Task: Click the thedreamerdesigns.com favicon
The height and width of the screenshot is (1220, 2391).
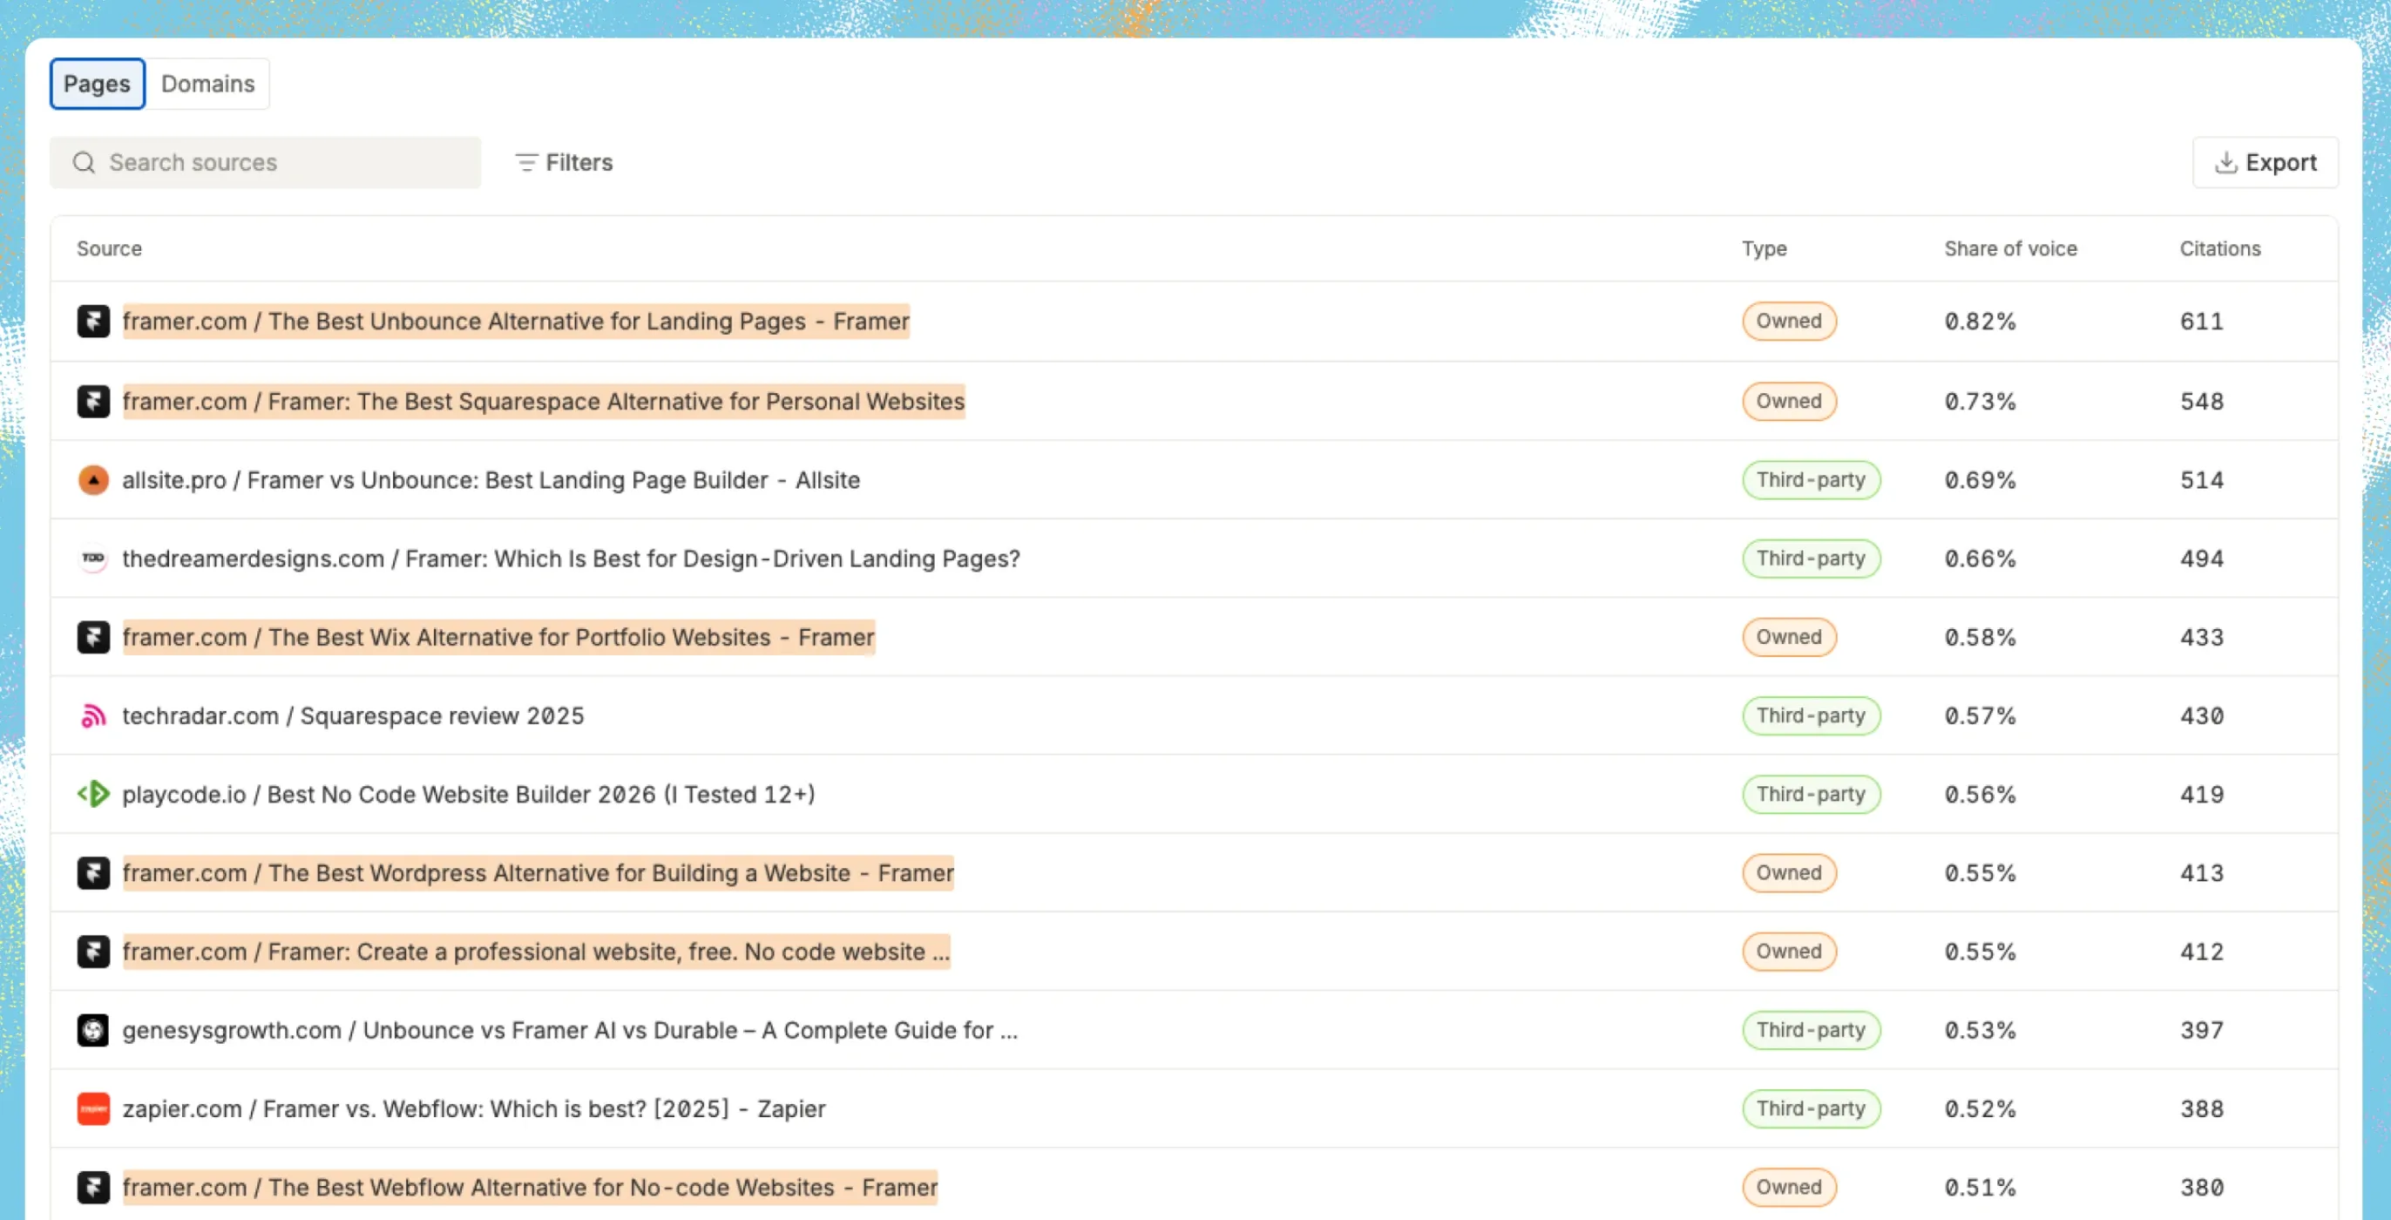Action: [94, 558]
